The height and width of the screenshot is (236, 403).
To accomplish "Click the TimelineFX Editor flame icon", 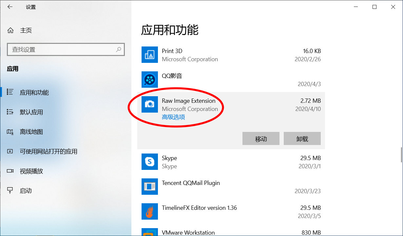I will tap(150, 211).
